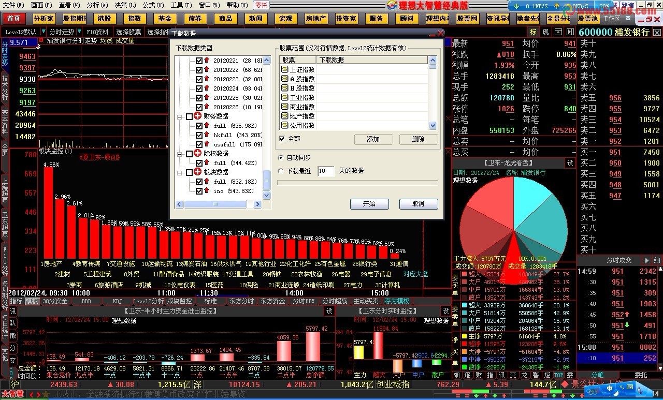Open 设 settings of 半小时主力资金进出监控
Image resolution: width=663 pixels, height=400 pixels.
coord(329,310)
